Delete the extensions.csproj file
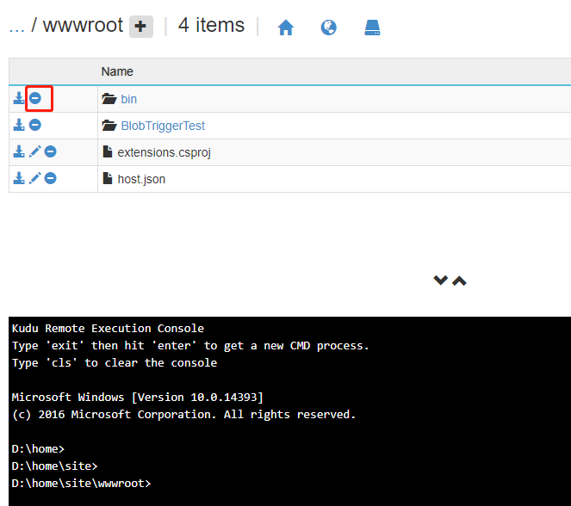This screenshot has height=506, width=571. coord(51,152)
